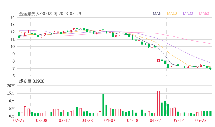The width and height of the screenshot is (215, 127).
Task: Click the 20万 volume axis label
Action: click(x=11, y=86)
